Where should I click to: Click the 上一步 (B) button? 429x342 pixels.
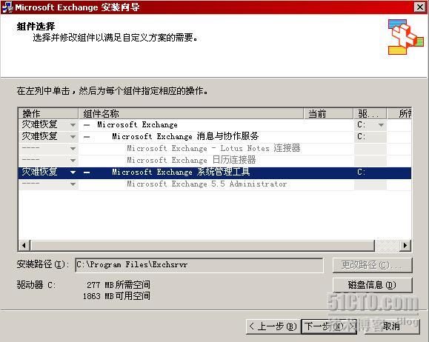coord(273,326)
